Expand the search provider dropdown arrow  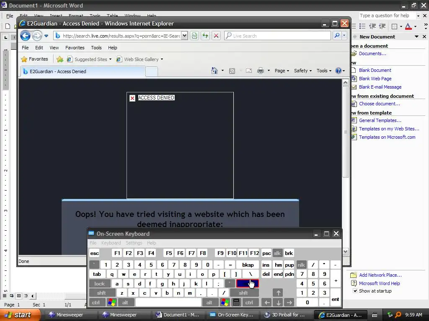point(344,36)
